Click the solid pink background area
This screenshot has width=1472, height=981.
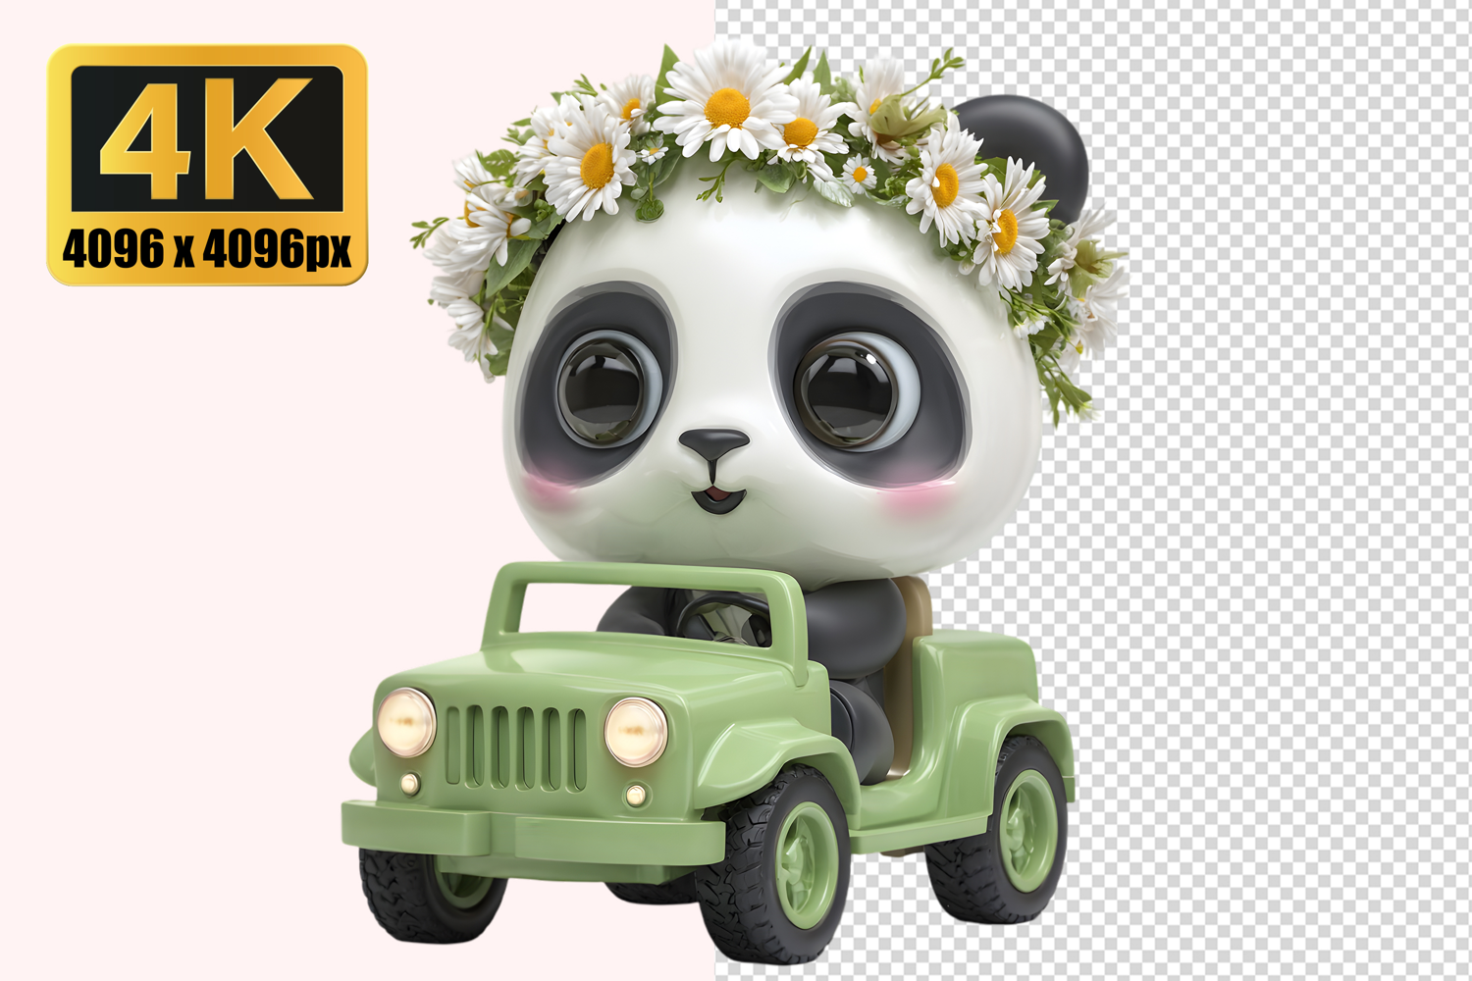196,589
